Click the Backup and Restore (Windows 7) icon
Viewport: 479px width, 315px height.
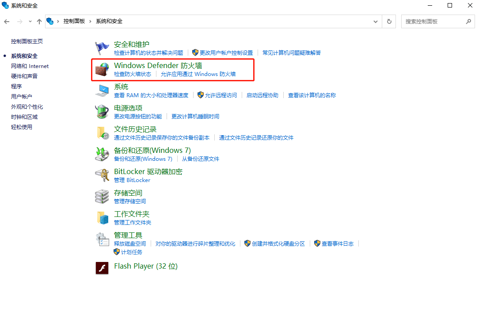click(x=102, y=154)
